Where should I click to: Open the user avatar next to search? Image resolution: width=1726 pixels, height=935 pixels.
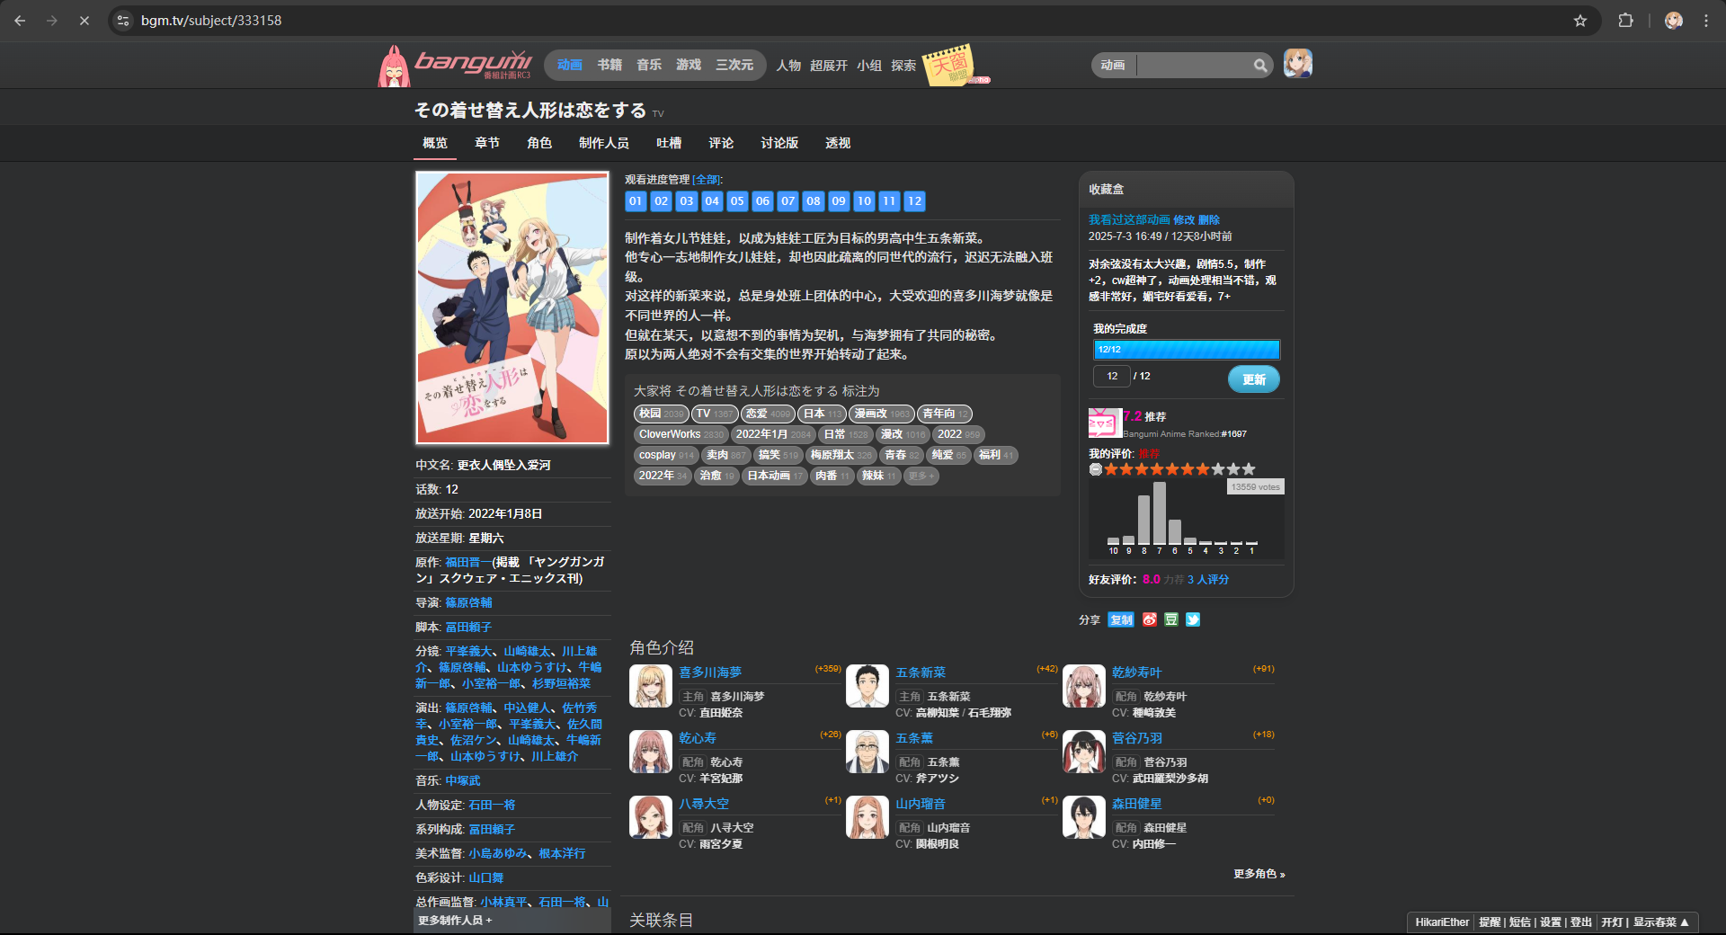pyautogui.click(x=1297, y=64)
